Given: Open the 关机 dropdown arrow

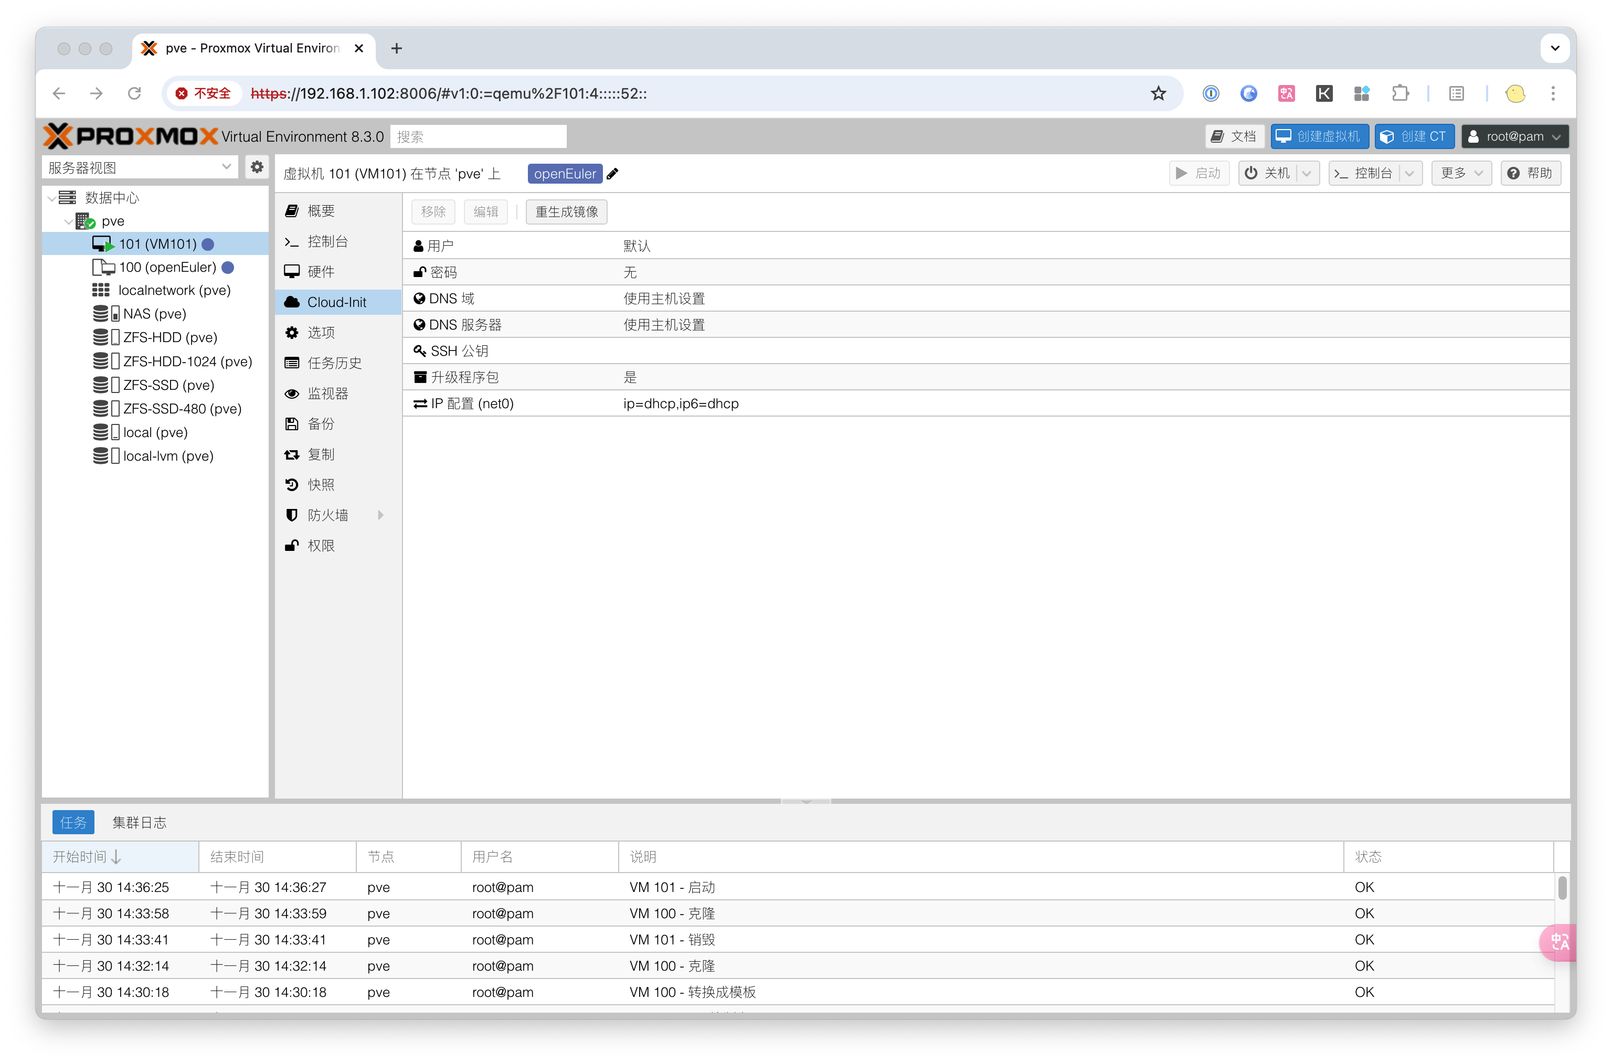Looking at the screenshot, I should point(1307,174).
